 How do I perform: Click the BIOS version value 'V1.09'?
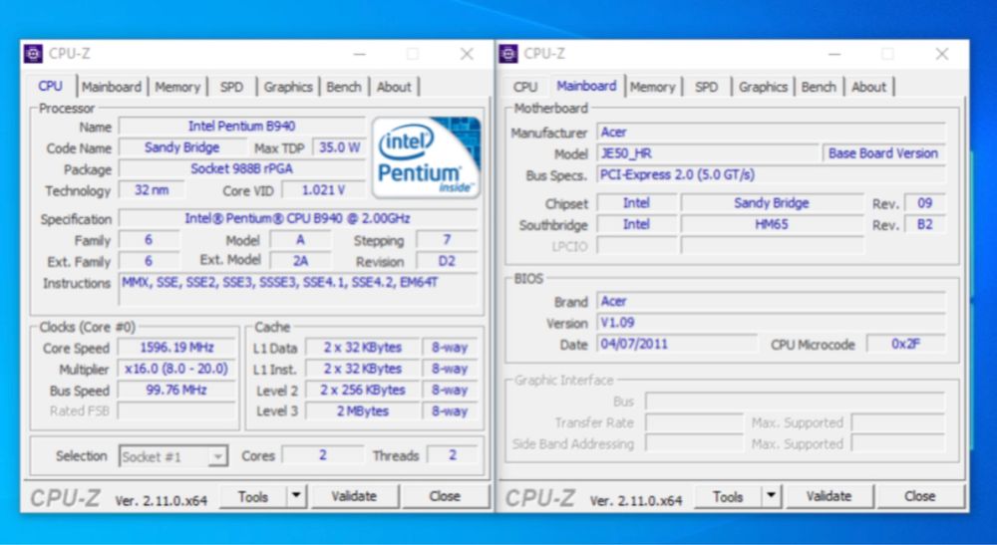(x=772, y=323)
